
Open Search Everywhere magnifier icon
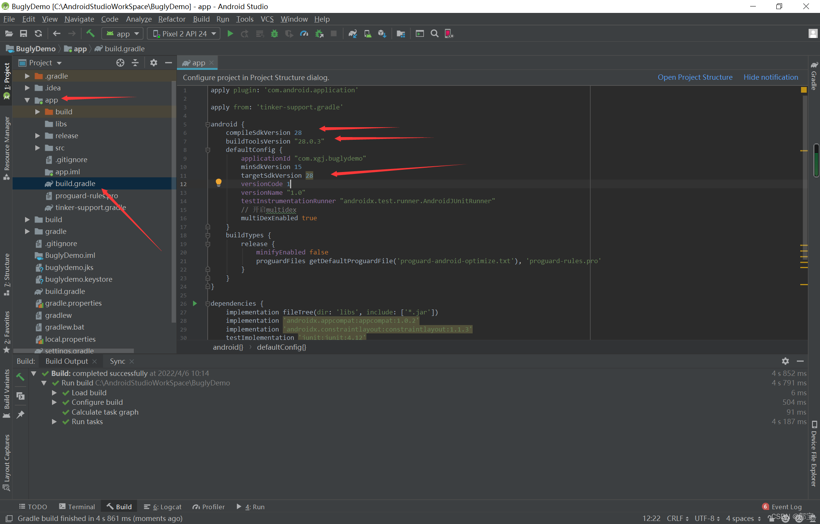point(435,34)
